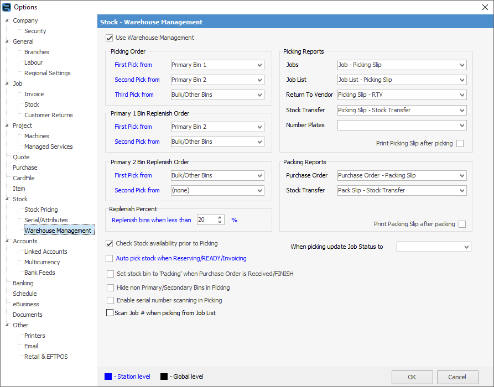Click the black Global level color square
Screen dimensions: 494x387
coord(164,376)
